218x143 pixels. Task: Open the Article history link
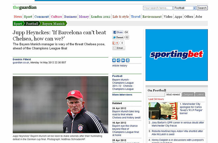pyautogui.click(x=119, y=65)
